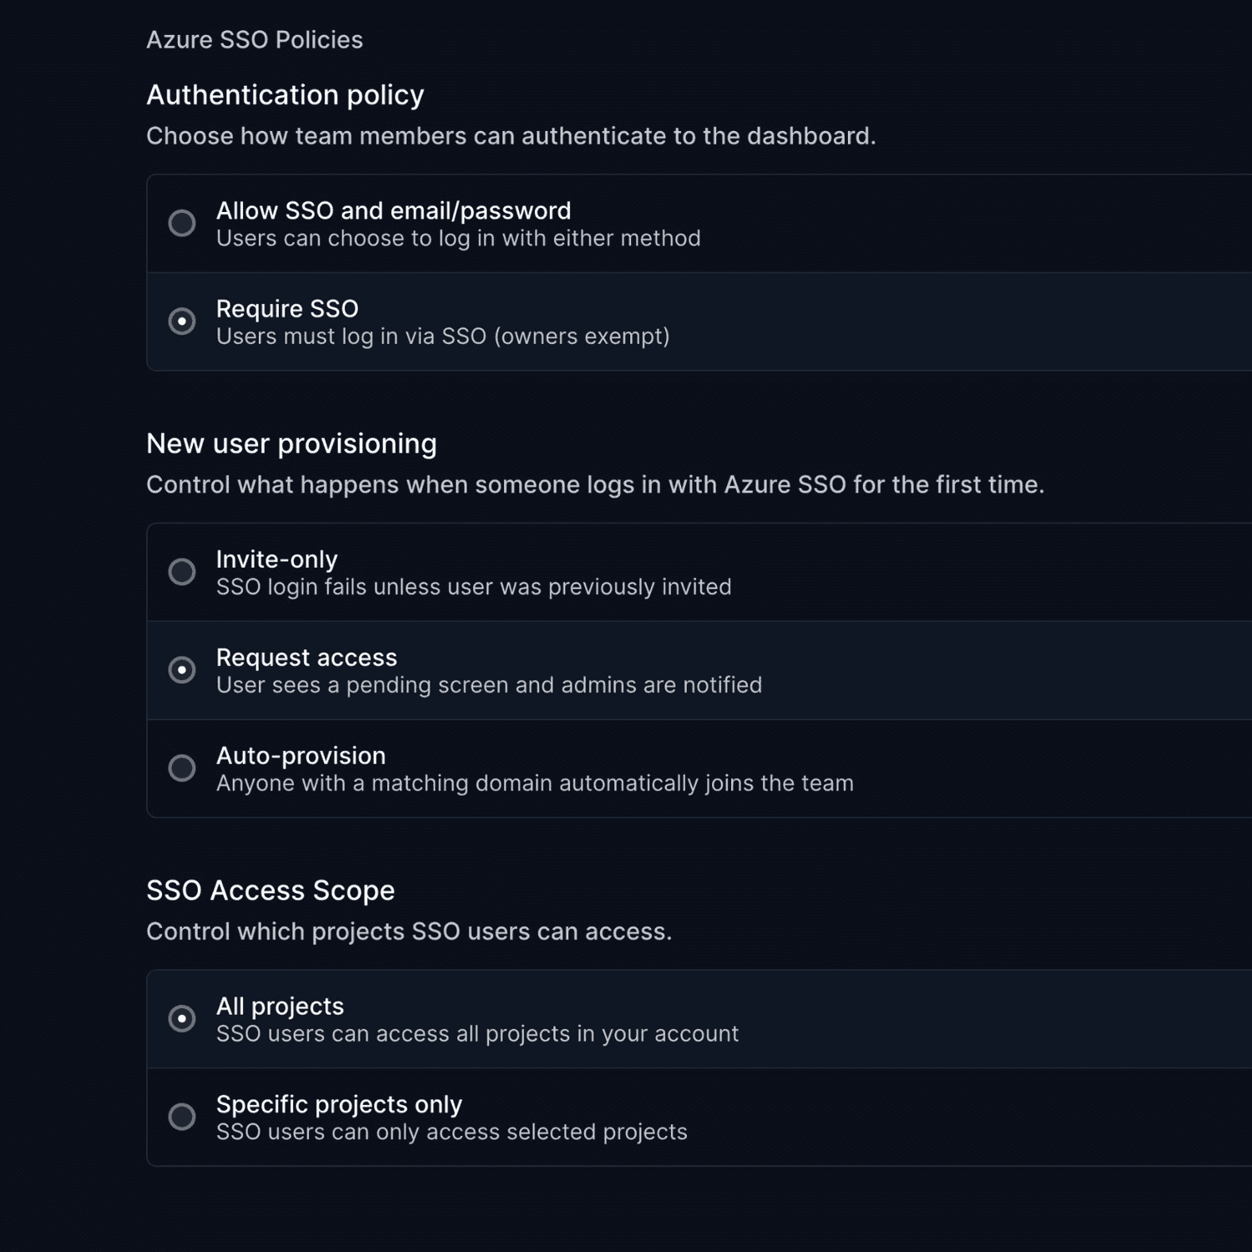This screenshot has height=1252, width=1252.
Task: Click the 'Auto-provision' option title text
Action: coord(300,755)
